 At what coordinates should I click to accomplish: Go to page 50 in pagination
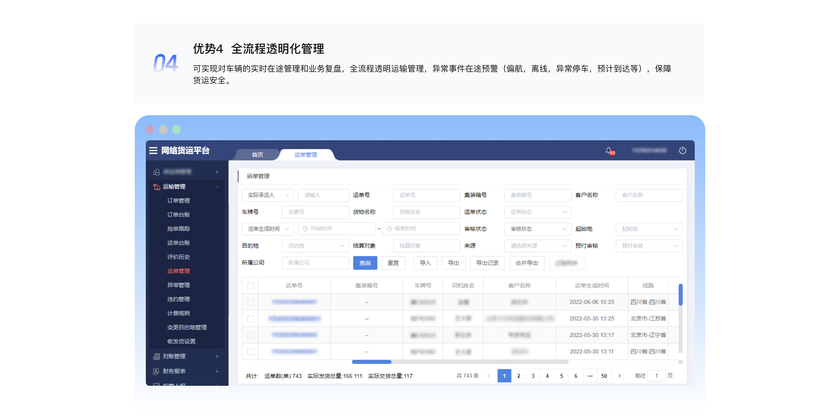(x=604, y=376)
